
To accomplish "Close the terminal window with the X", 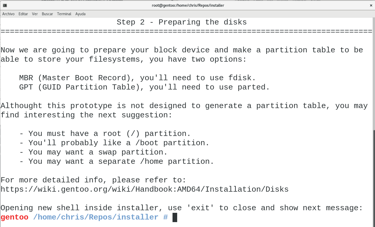I will [x=371, y=5].
